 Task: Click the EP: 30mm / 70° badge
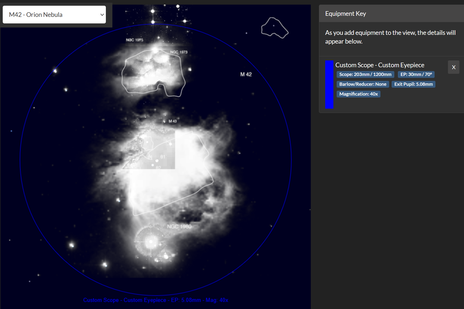coord(416,74)
